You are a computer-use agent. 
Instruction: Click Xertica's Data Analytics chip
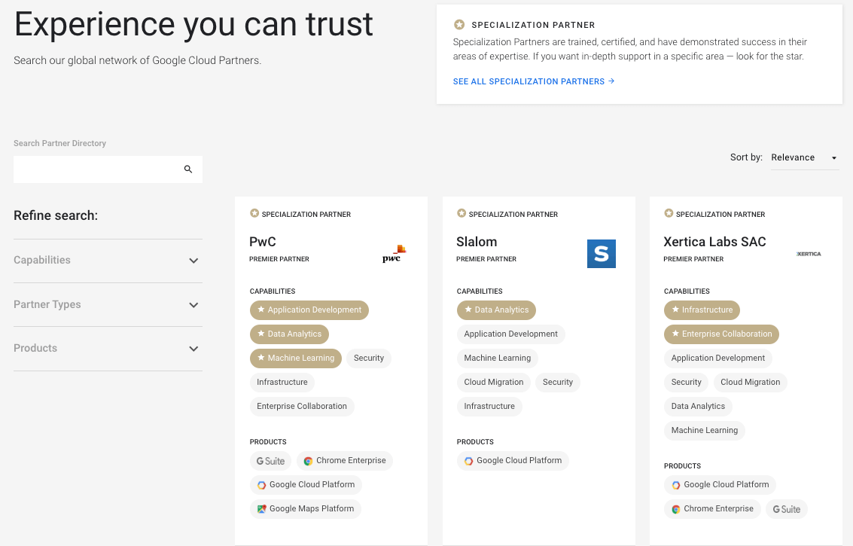click(698, 406)
